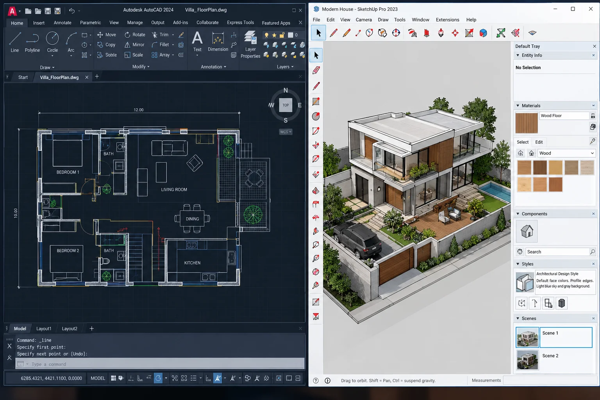Open SketchUp Extensions menu
Image resolution: width=600 pixels, height=400 pixels.
click(448, 20)
